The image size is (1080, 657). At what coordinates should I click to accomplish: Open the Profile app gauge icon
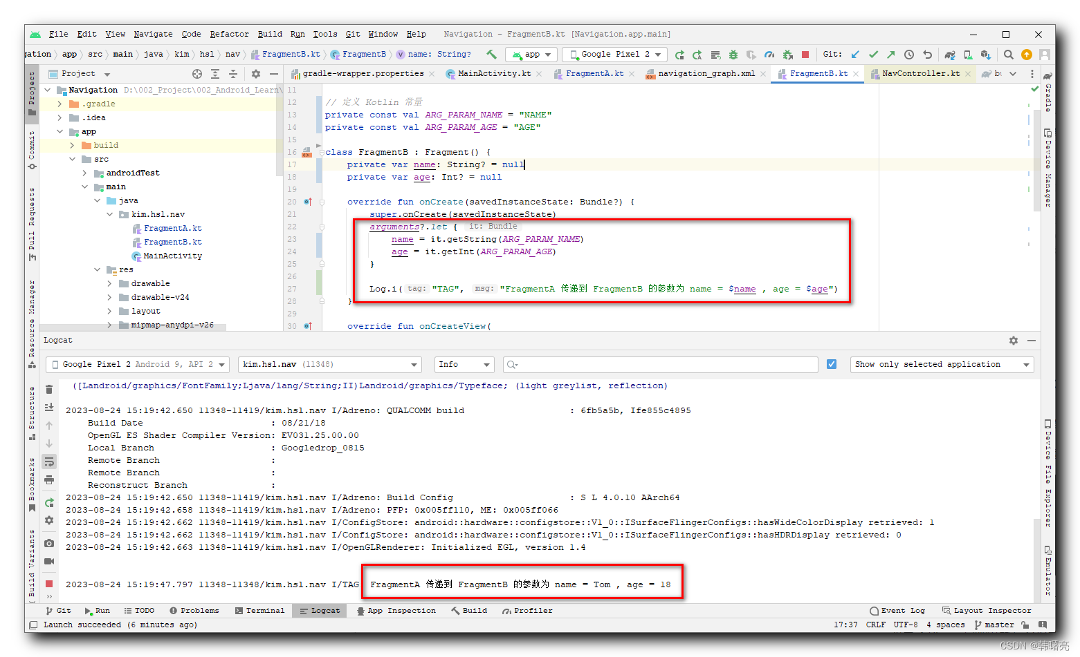click(769, 55)
